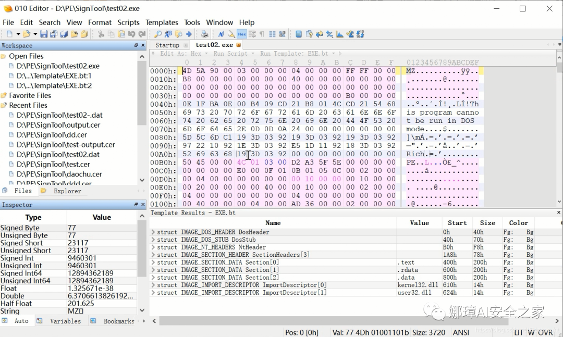Click the Find magnifier icon
This screenshot has height=337, width=563.
157,34
